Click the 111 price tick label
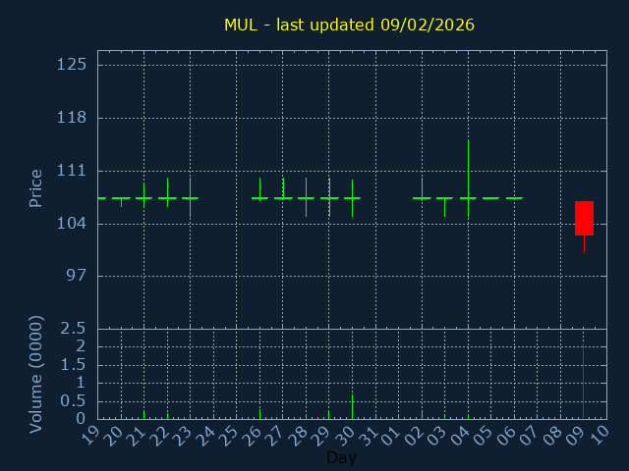 point(72,171)
